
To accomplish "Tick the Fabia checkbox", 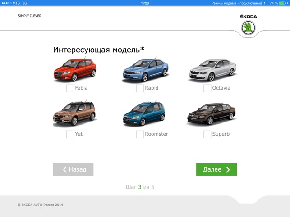I will coord(70,88).
